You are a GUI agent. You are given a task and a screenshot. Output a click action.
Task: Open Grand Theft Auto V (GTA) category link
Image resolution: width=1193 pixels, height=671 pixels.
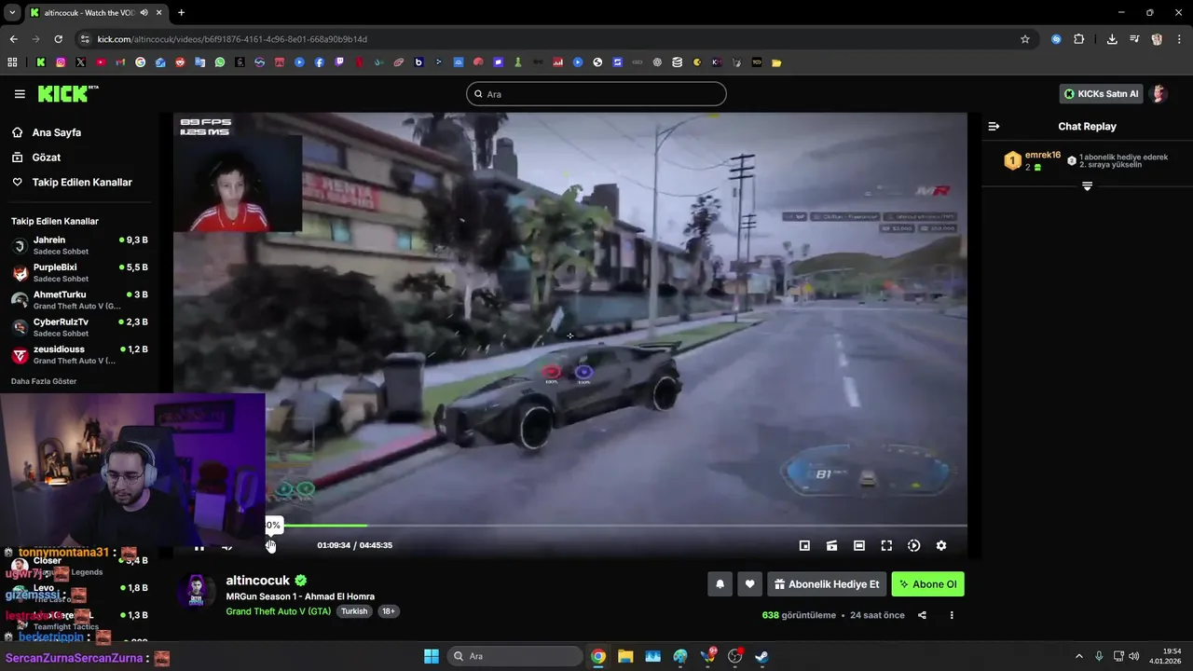point(279,611)
